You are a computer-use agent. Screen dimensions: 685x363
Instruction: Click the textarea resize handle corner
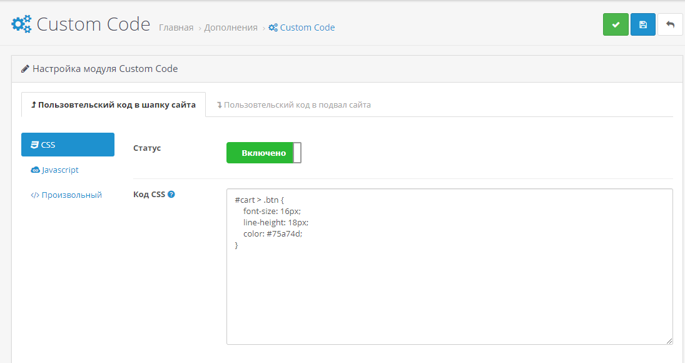pyautogui.click(x=669, y=341)
